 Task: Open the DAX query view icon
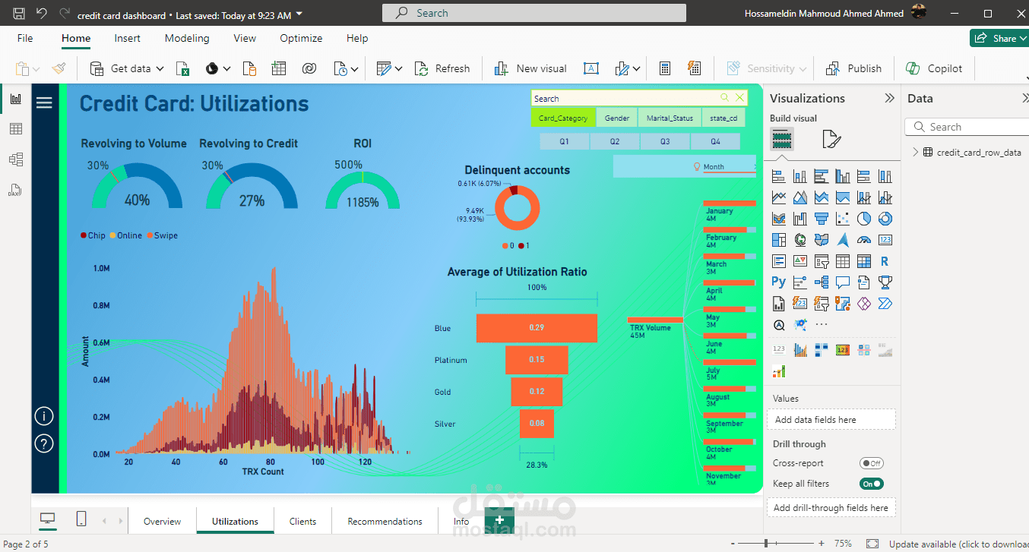point(15,190)
